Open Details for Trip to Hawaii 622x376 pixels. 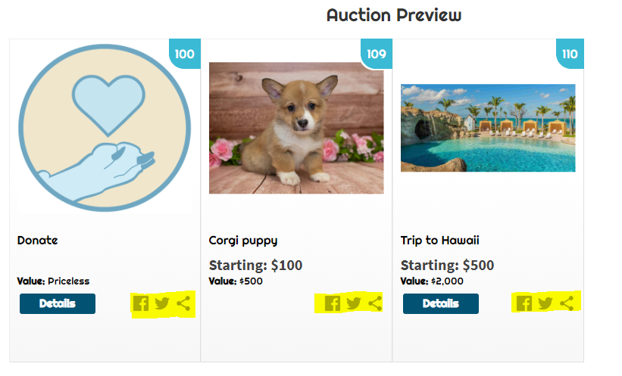[441, 303]
